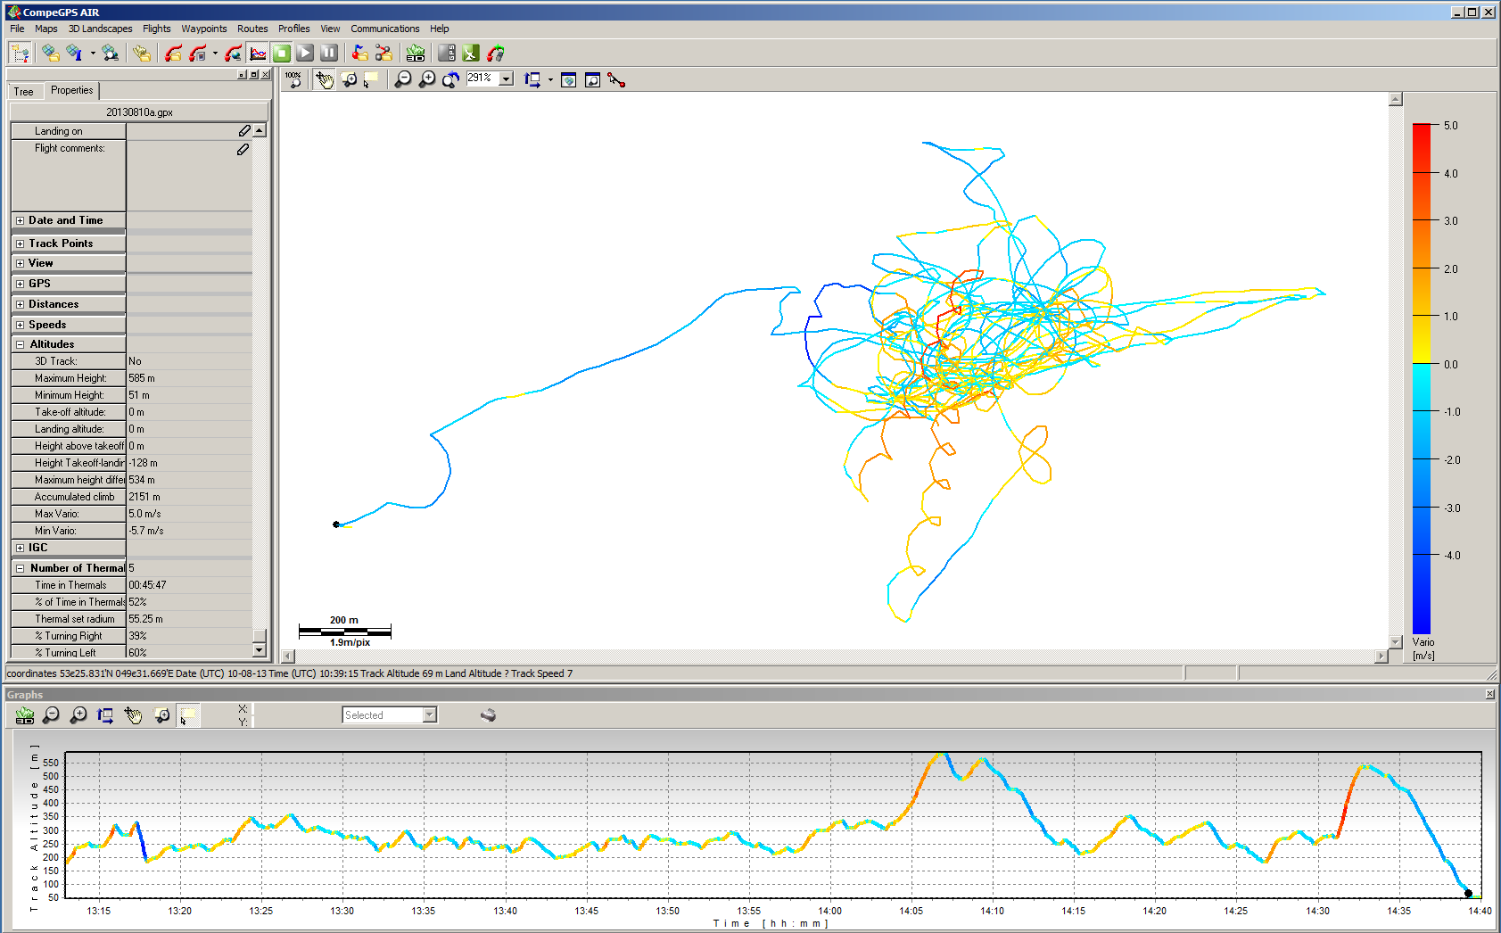Switch to the Tree tab
The width and height of the screenshot is (1501, 933).
pyautogui.click(x=24, y=91)
